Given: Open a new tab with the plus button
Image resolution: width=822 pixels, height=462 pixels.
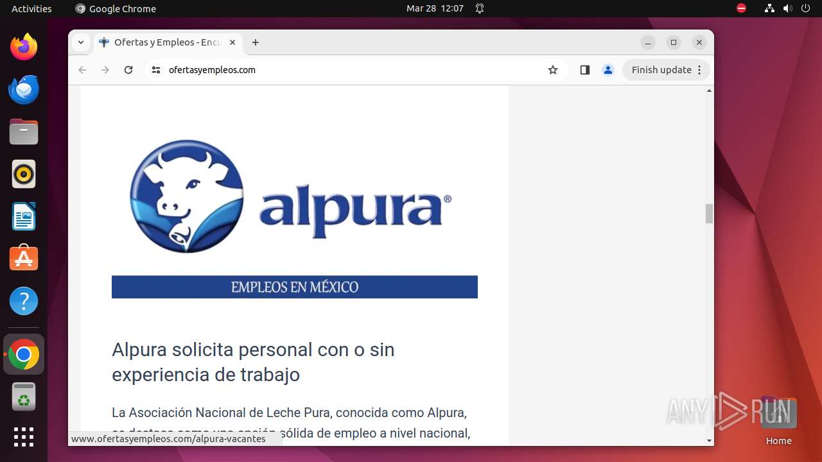Looking at the screenshot, I should [x=256, y=42].
